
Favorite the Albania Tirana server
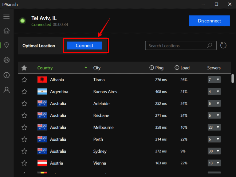click(24, 80)
